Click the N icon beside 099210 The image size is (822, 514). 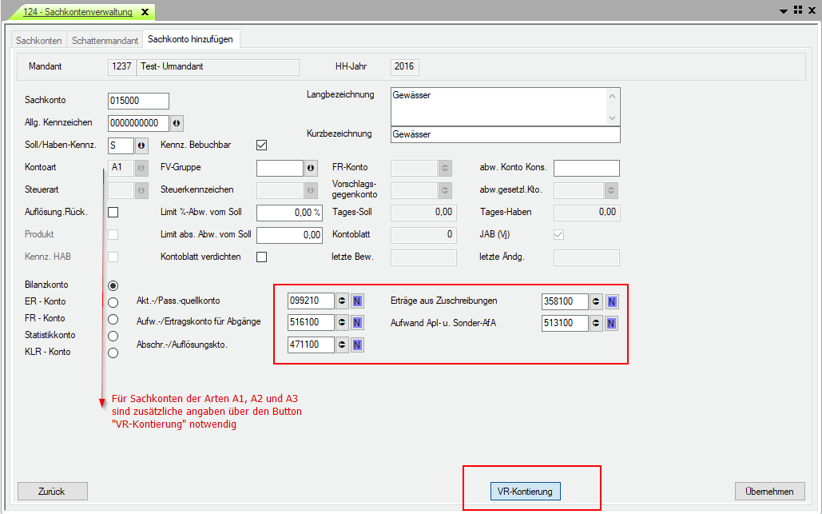click(x=357, y=301)
